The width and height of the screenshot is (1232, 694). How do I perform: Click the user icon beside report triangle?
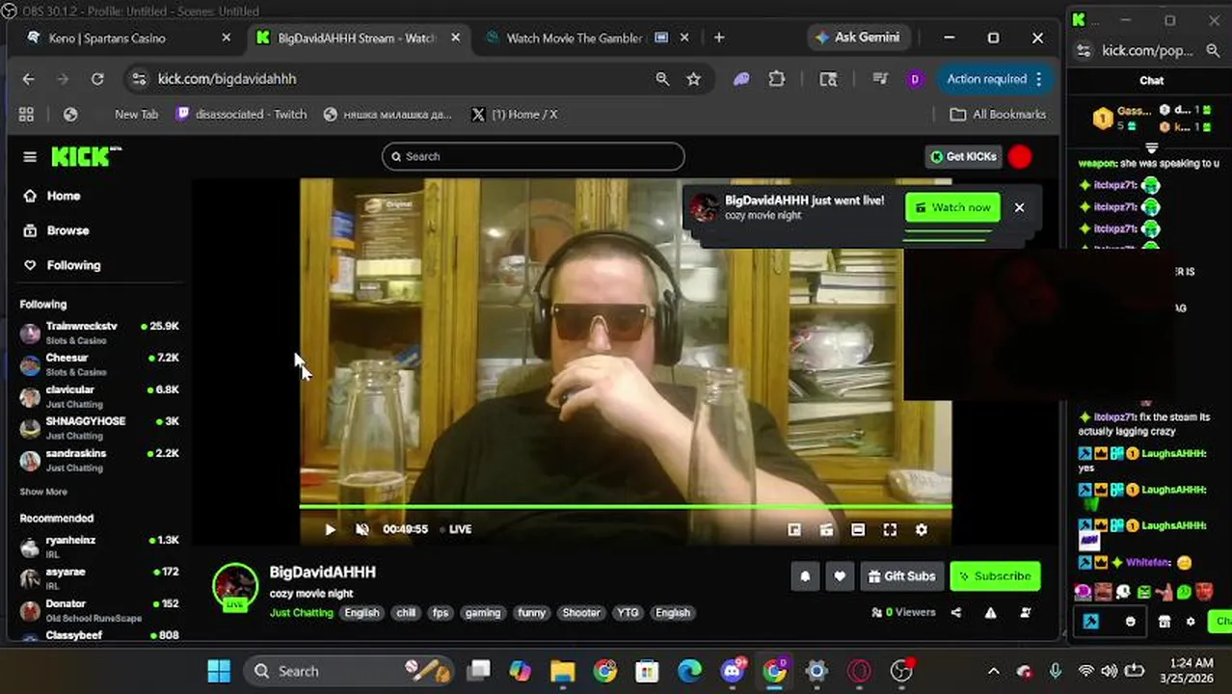(1025, 612)
